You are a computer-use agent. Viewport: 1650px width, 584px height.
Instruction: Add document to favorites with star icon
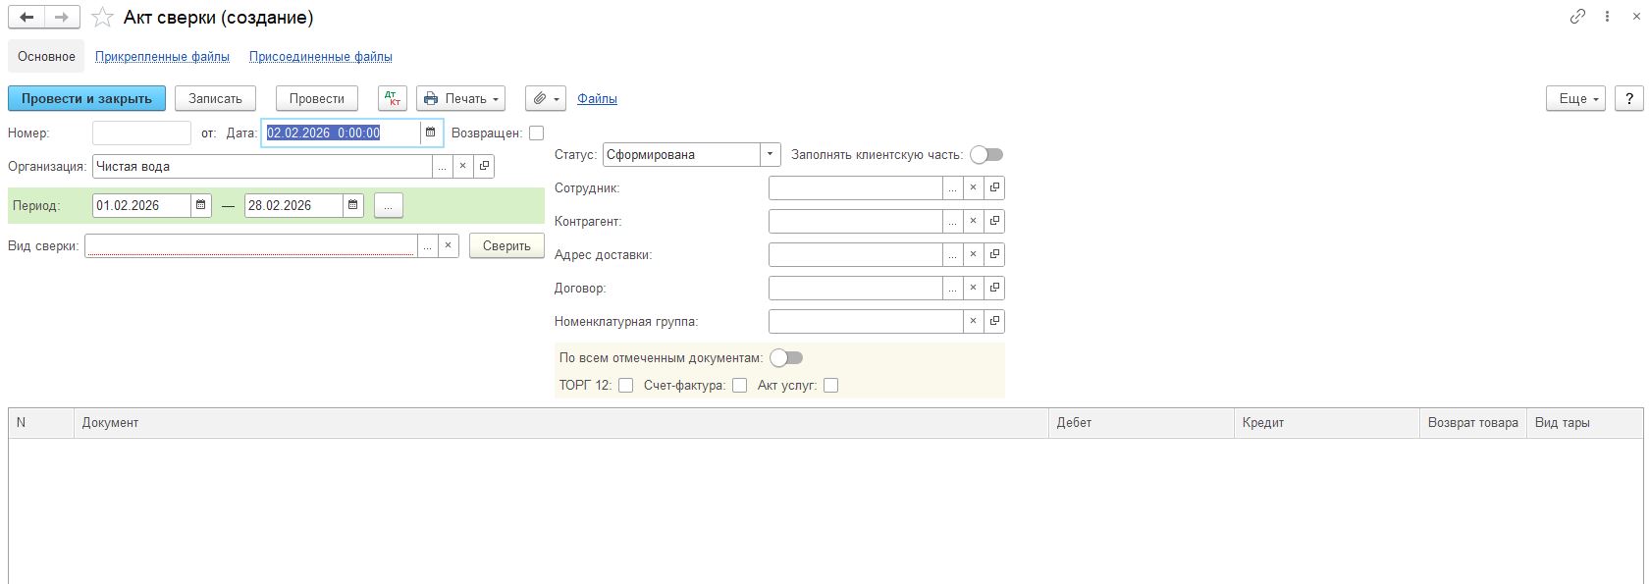(102, 18)
